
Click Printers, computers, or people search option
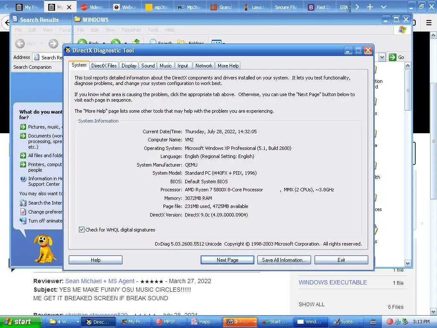[x=42, y=167]
